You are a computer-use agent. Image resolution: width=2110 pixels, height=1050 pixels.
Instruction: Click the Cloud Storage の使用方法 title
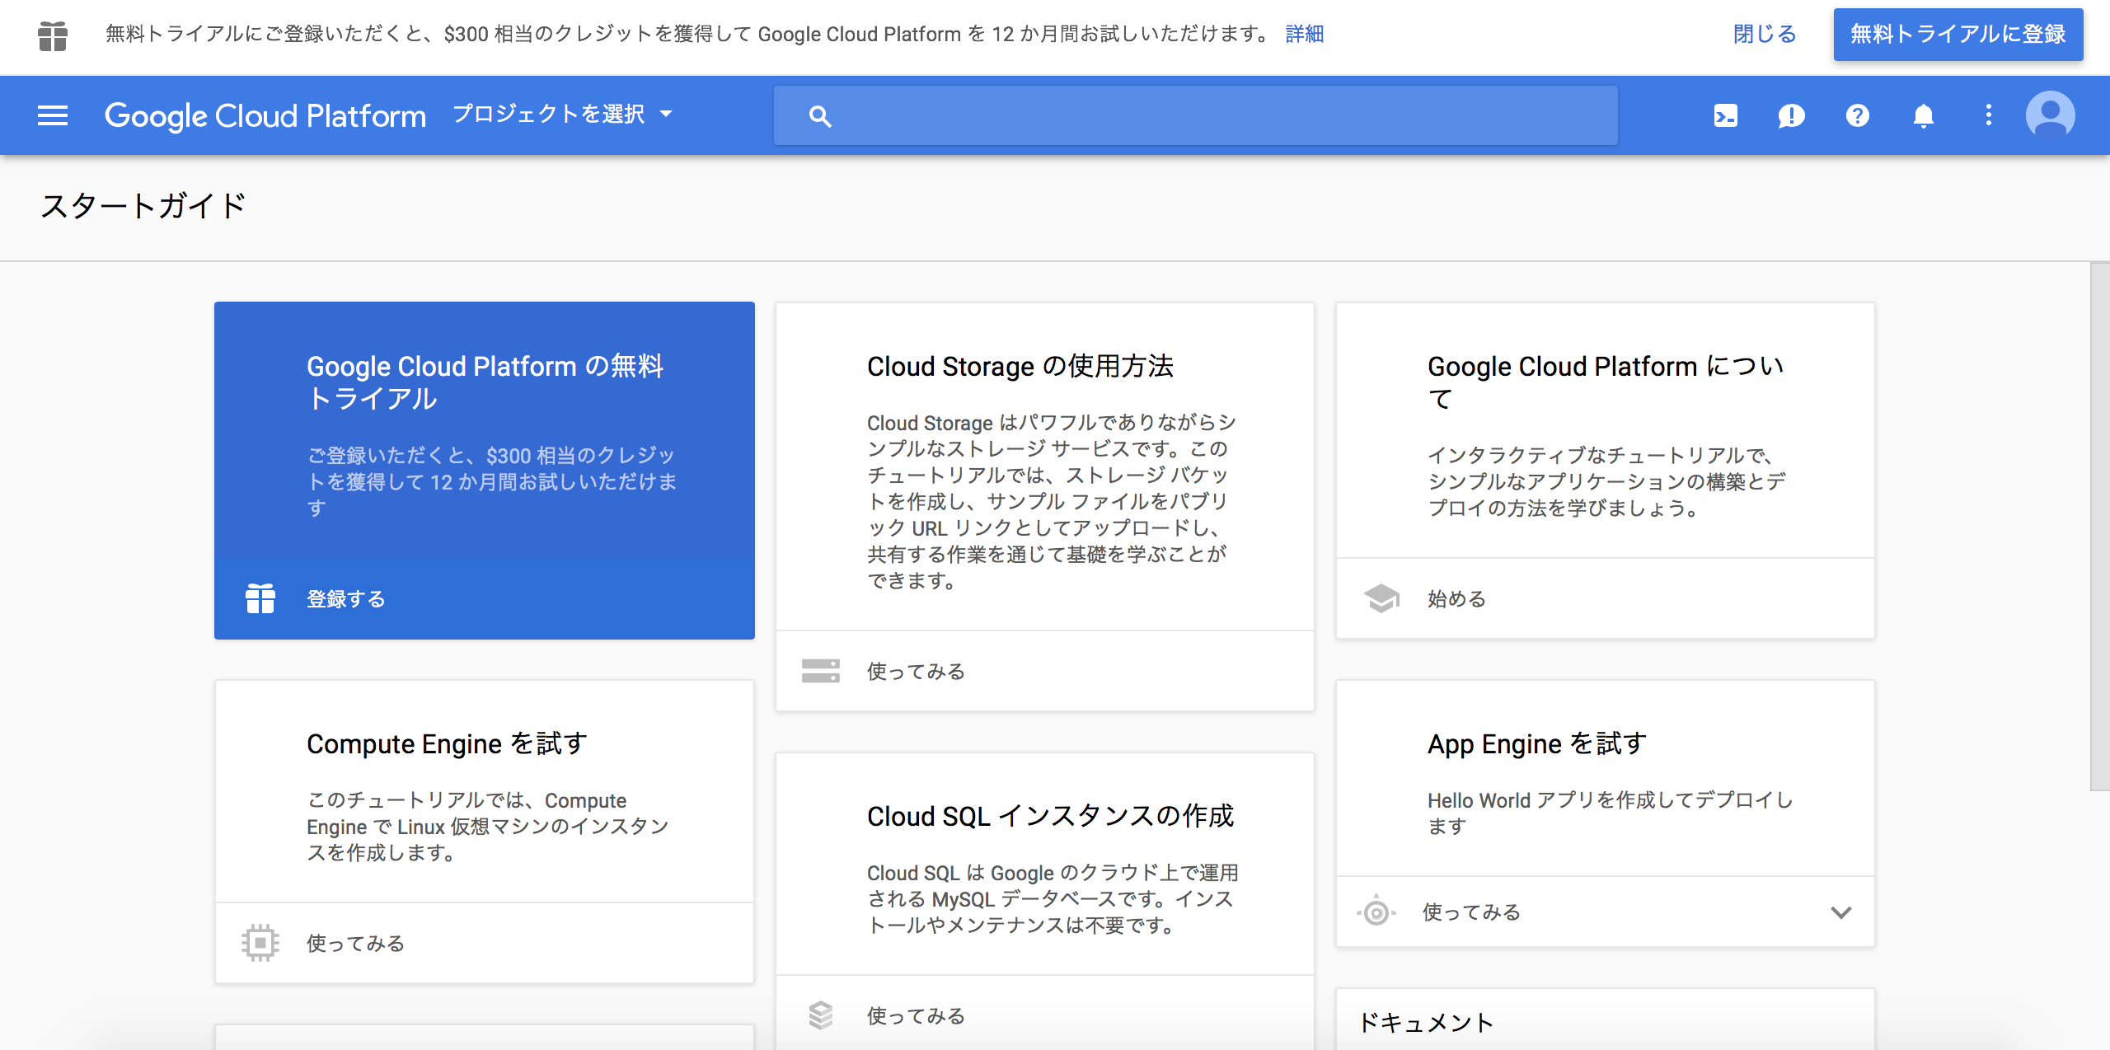tap(1020, 367)
